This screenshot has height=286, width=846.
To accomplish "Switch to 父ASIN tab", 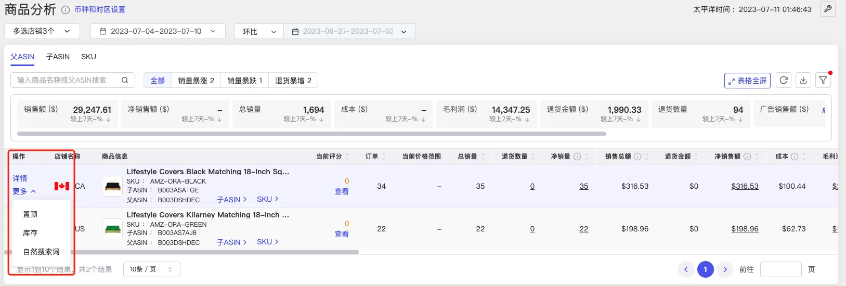I will point(22,57).
